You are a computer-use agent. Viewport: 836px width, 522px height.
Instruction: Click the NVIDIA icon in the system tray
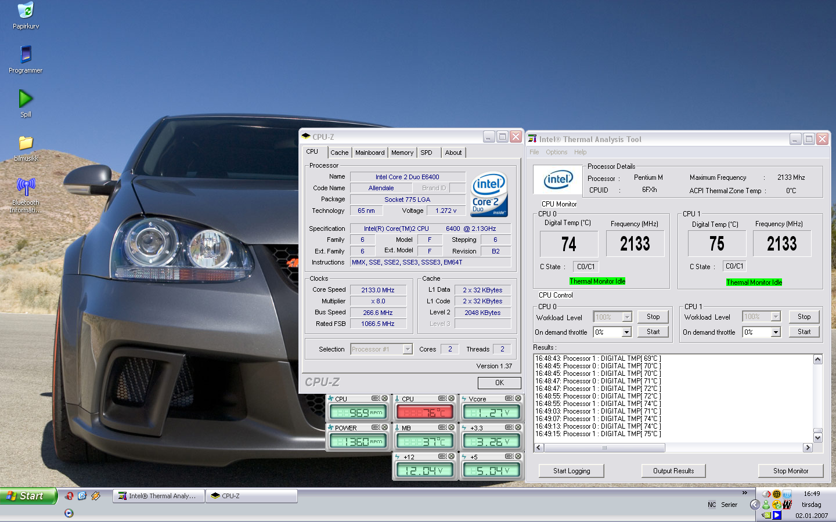tap(766, 514)
